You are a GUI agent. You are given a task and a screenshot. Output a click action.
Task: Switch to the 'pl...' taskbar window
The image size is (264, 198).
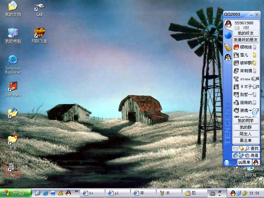(118, 193)
